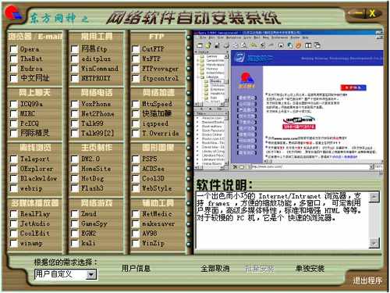Image resolution: width=390 pixels, height=293 pixels.
Task: Click the yellow minimize dash icon
Action: [360, 13]
